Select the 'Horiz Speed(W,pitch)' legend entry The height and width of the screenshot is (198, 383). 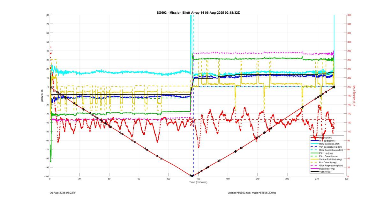[325, 144]
